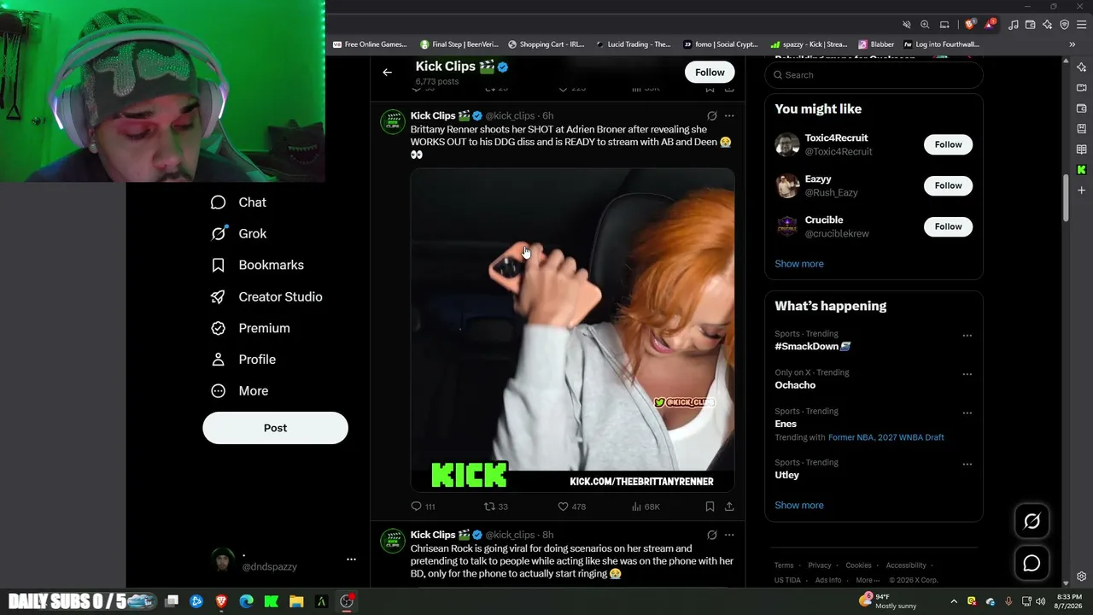This screenshot has width=1093, height=615.
Task: Open Chat from the X sidebar
Action: pos(239,202)
